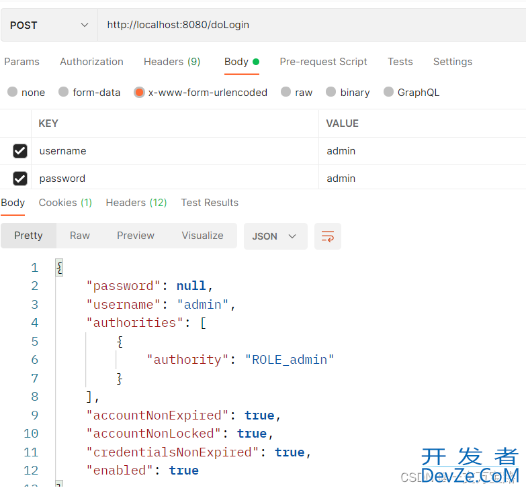Open the response Headers (12) tab
The height and width of the screenshot is (490, 526).
[136, 203]
